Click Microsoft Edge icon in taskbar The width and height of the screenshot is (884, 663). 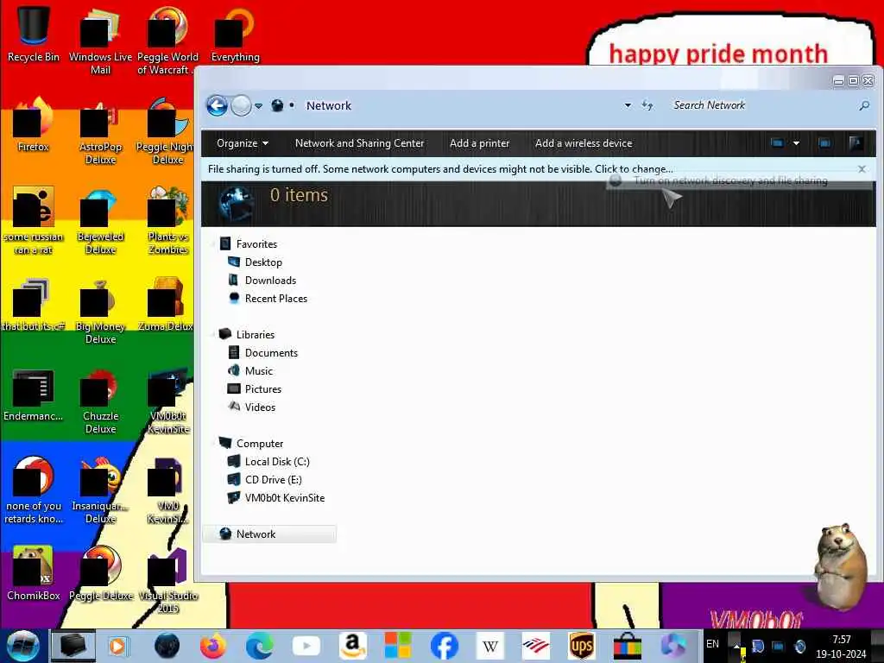click(x=259, y=646)
